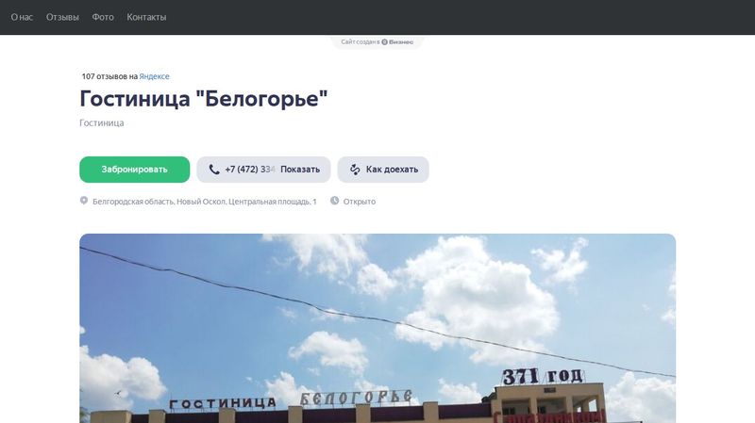755x423 pixels.
Task: Click the Открыто opening status text
Action: coord(360,202)
